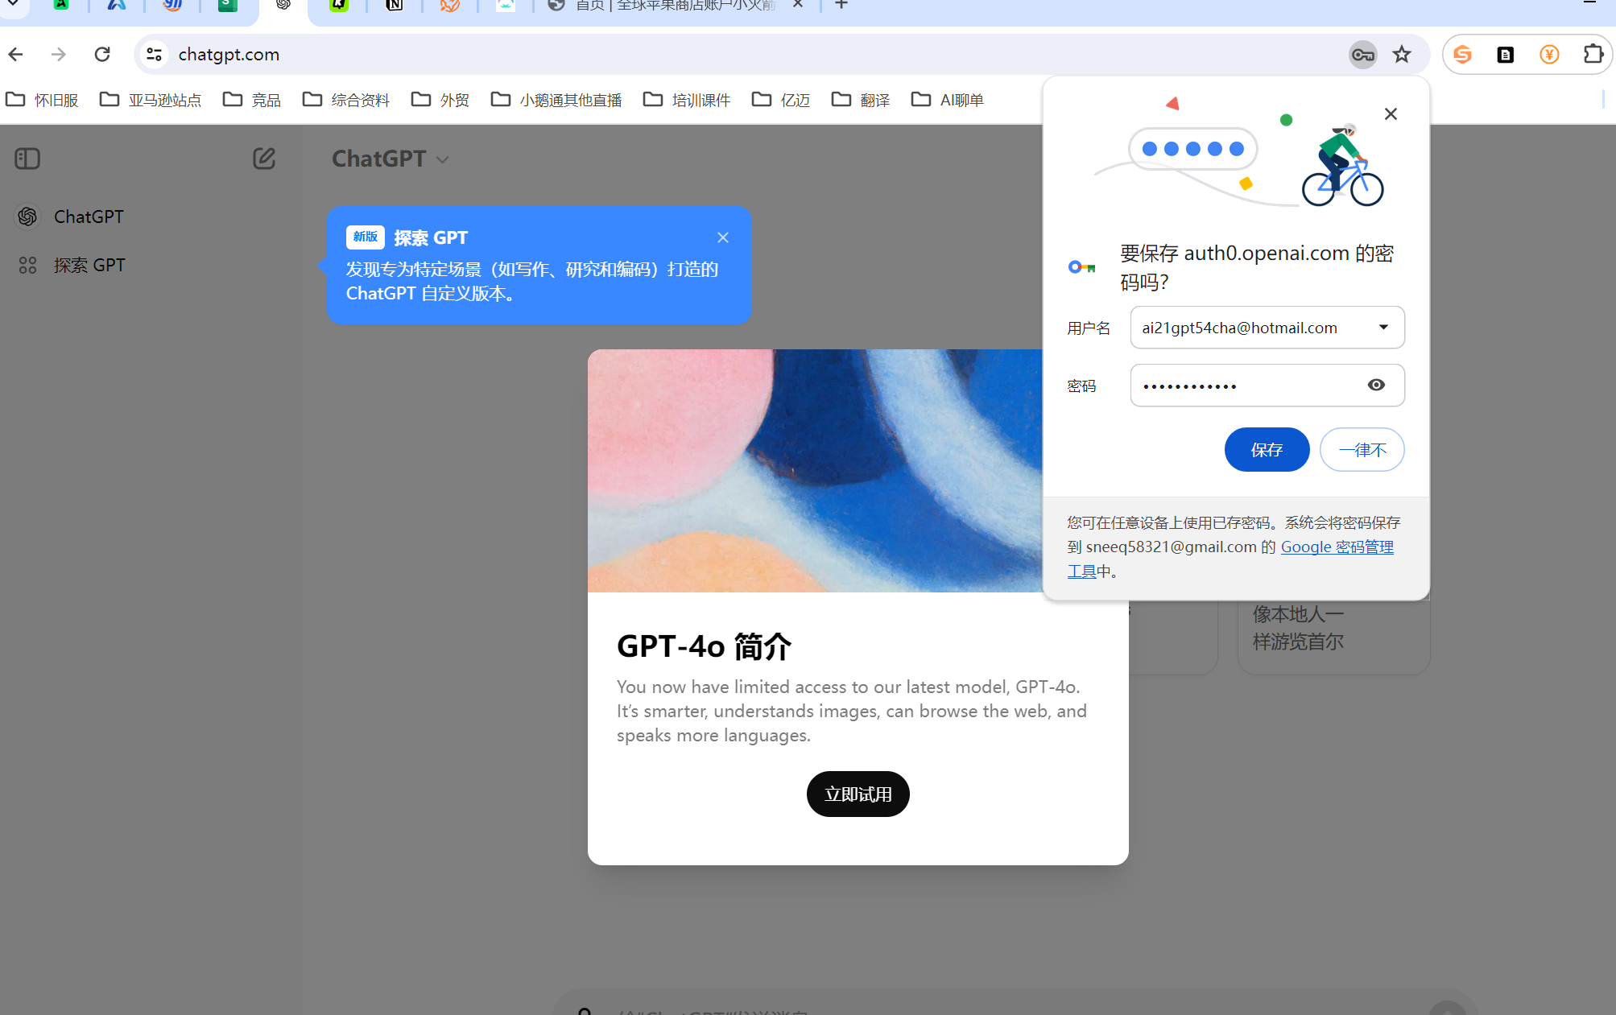
Task: Open the tab search chevron
Action: 13,5
